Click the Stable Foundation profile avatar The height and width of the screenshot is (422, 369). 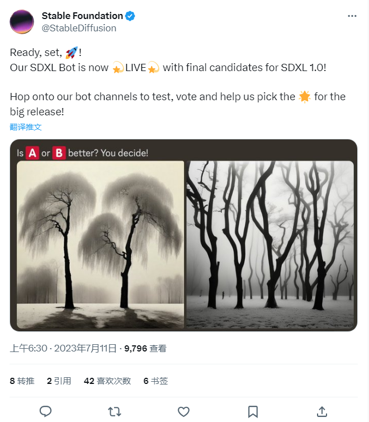pyautogui.click(x=21, y=21)
